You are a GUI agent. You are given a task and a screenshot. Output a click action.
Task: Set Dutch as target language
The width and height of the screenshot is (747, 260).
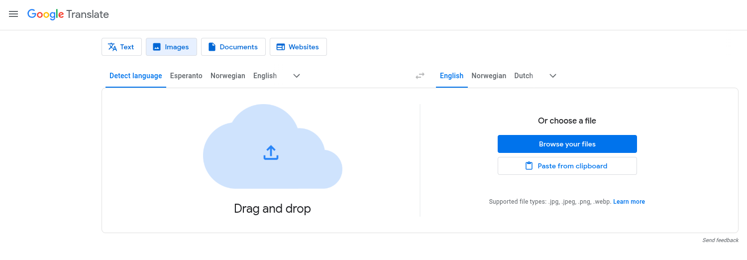[524, 76]
